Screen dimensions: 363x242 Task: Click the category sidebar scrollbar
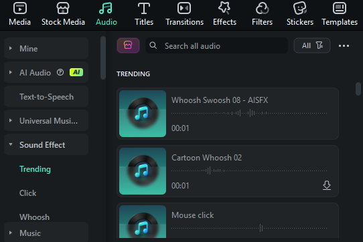point(103,57)
